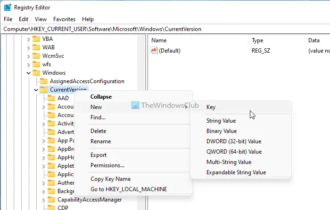Select the WcmSvc tree item
Screen dimensions: 330x210
[53, 56]
